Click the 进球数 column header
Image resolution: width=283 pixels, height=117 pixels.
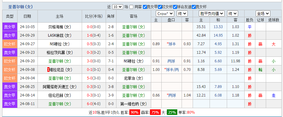coord(273,20)
